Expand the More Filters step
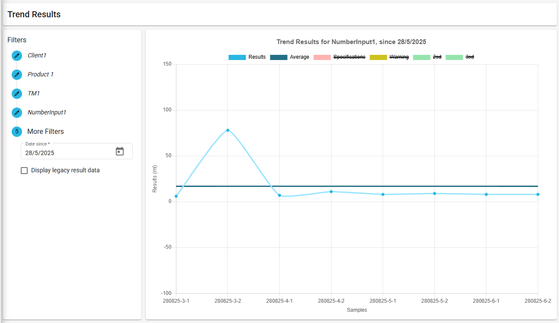The width and height of the screenshot is (559, 323). tap(45, 132)
